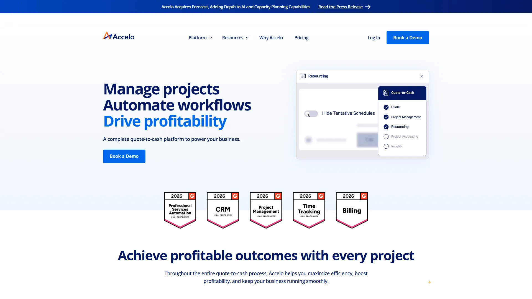Close the Resourcing panel
Viewport: 532px width, 299px height.
(422, 76)
